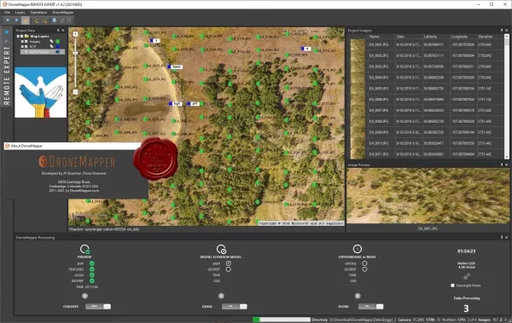Click the blue icon atop the Remote Expert sidebar
Screen dimensions: 512x323
[x=6, y=32]
